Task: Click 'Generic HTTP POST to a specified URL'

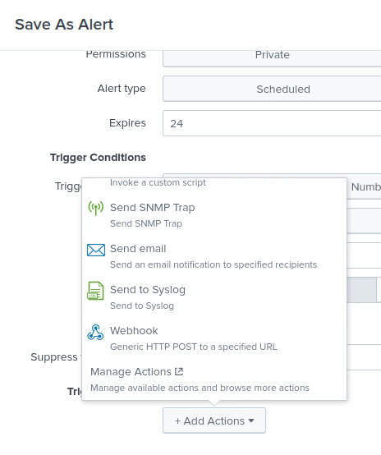Action: [x=194, y=347]
